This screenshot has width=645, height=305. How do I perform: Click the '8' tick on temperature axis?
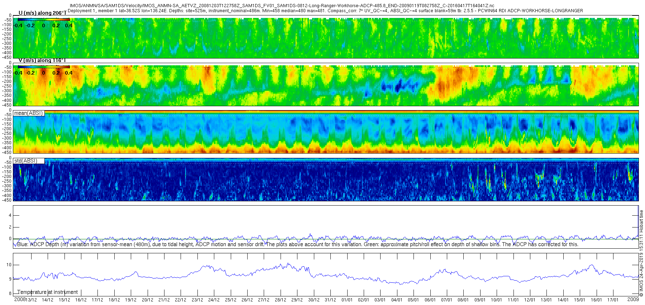10,294
